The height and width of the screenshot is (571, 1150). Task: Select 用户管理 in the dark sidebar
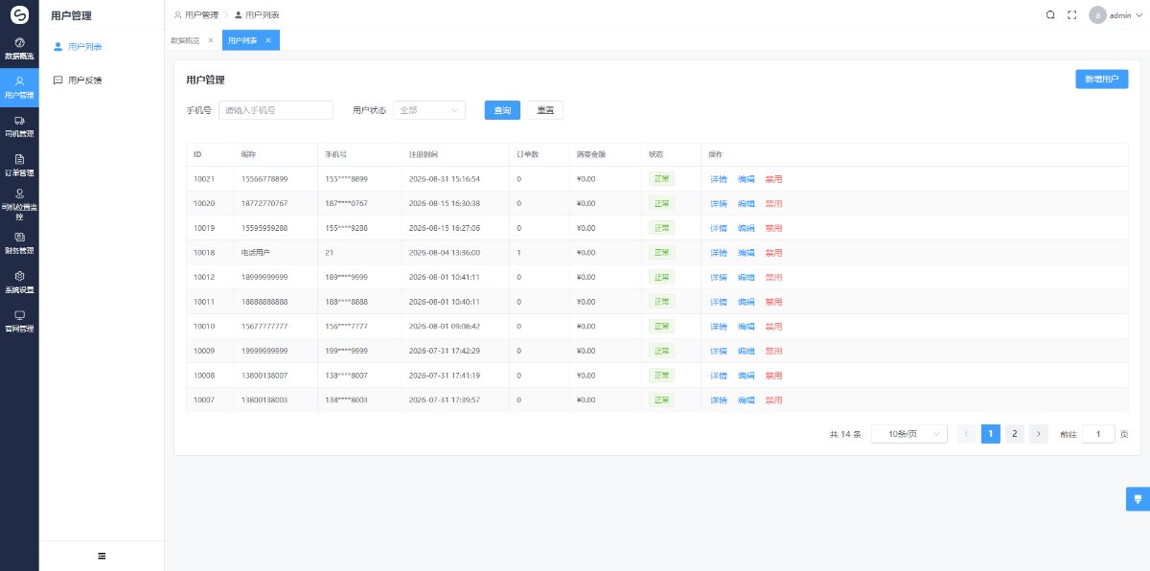coord(19,87)
